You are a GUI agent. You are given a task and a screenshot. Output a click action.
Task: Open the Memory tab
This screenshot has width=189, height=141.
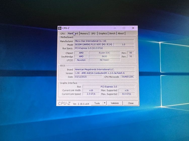pyautogui.click(x=84, y=34)
